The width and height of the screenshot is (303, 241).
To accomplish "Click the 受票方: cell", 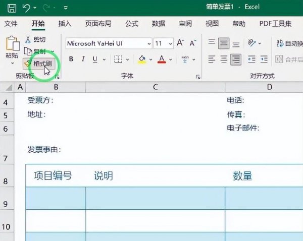I will pyautogui.click(x=40, y=100).
